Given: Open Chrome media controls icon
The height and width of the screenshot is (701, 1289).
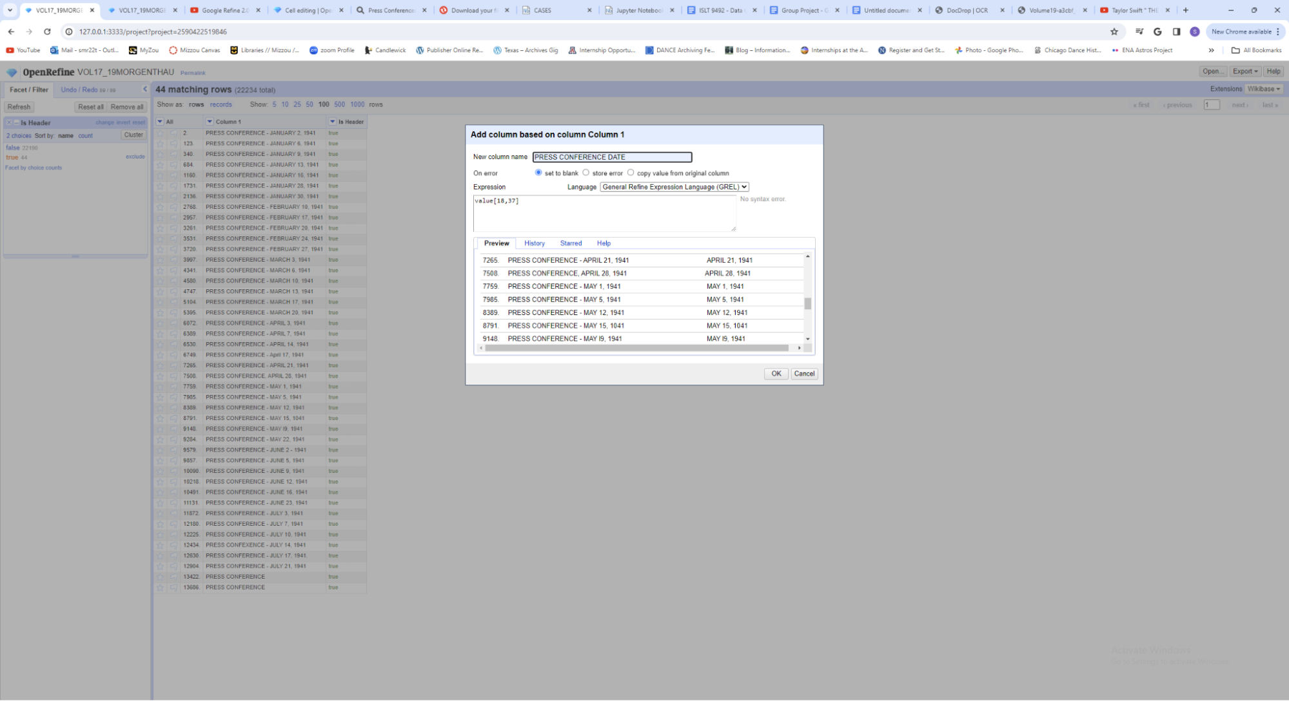Looking at the screenshot, I should click(1139, 32).
